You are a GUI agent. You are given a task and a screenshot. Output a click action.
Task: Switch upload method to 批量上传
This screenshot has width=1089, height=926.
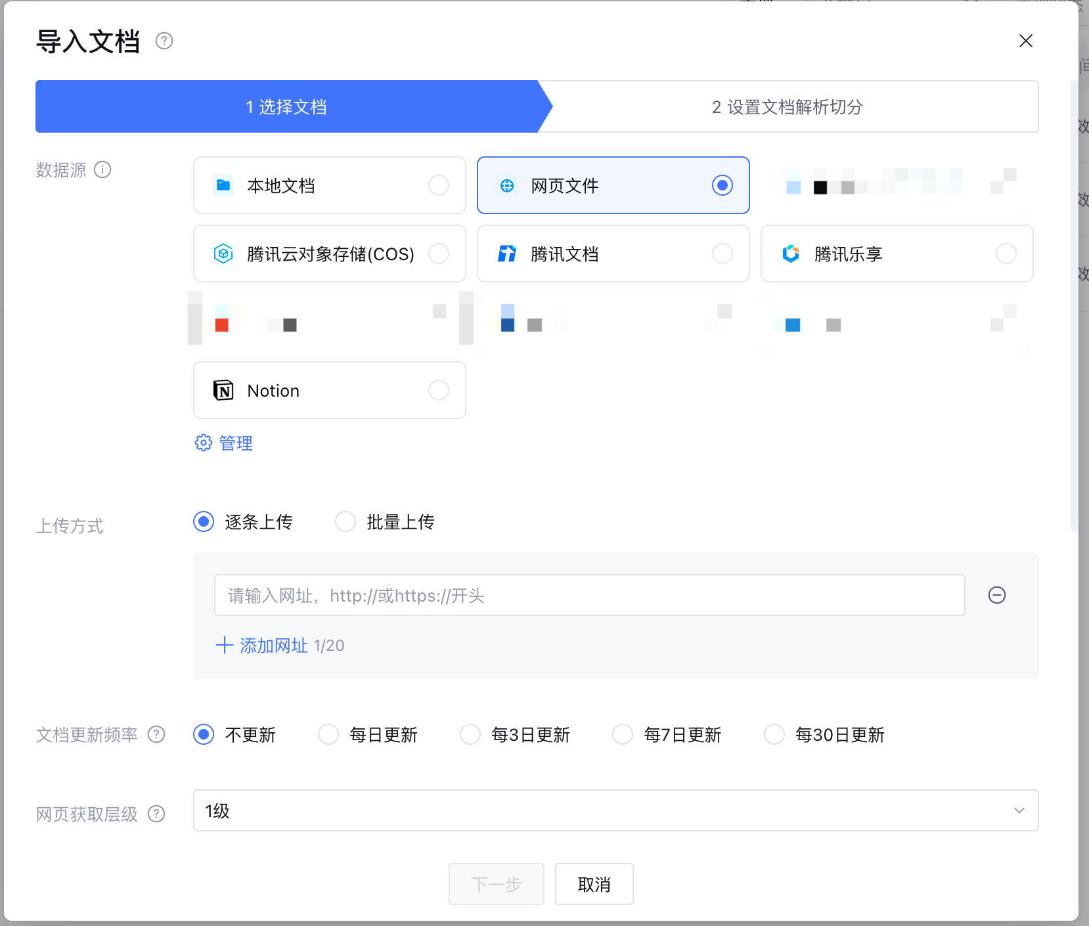[345, 521]
